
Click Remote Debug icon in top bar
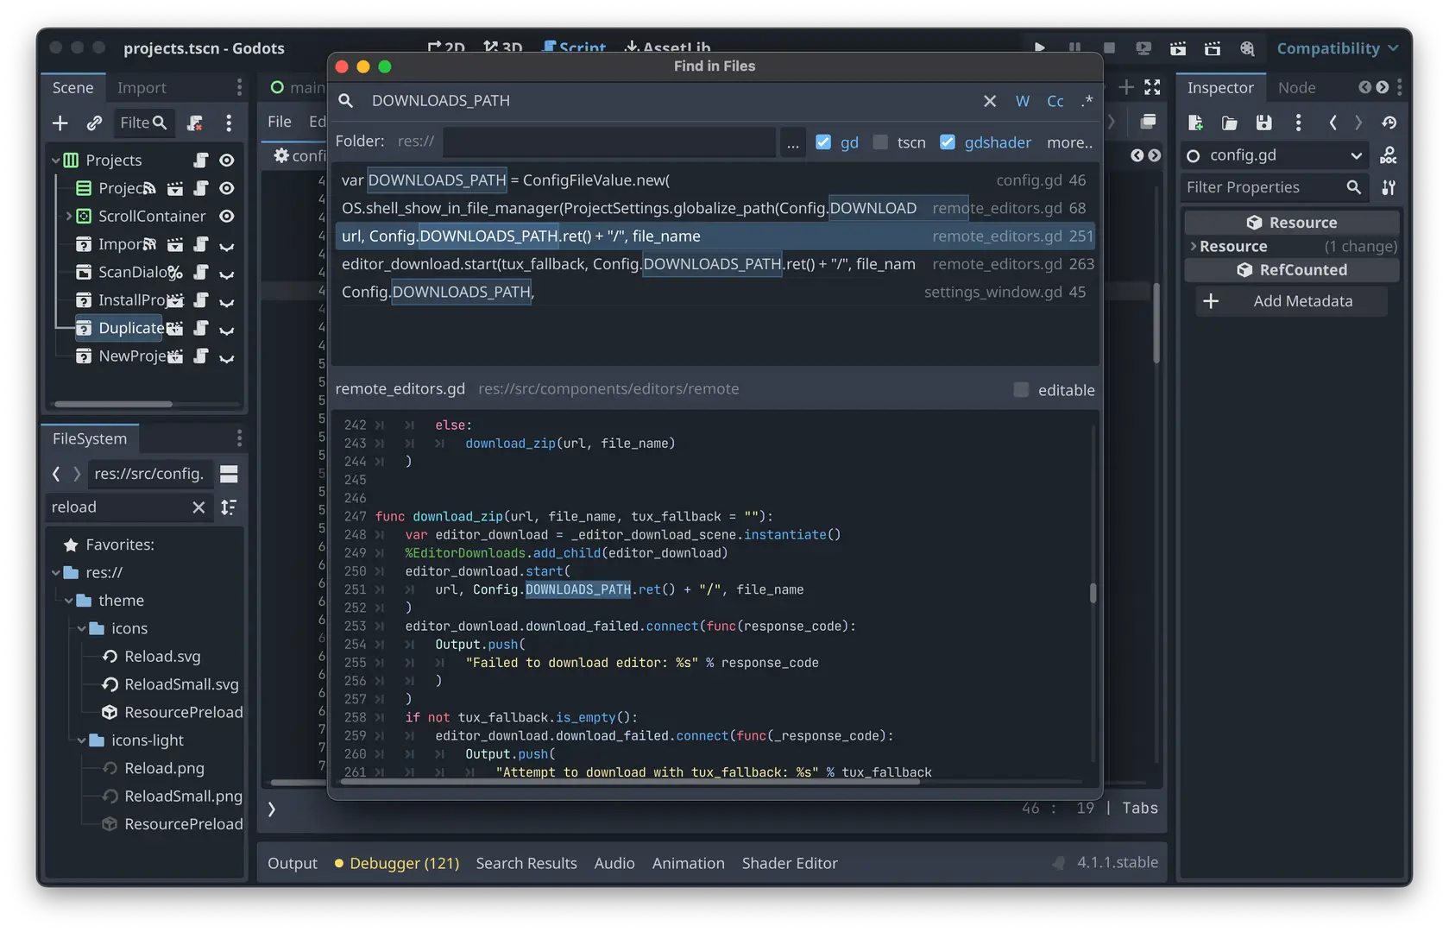(1143, 48)
